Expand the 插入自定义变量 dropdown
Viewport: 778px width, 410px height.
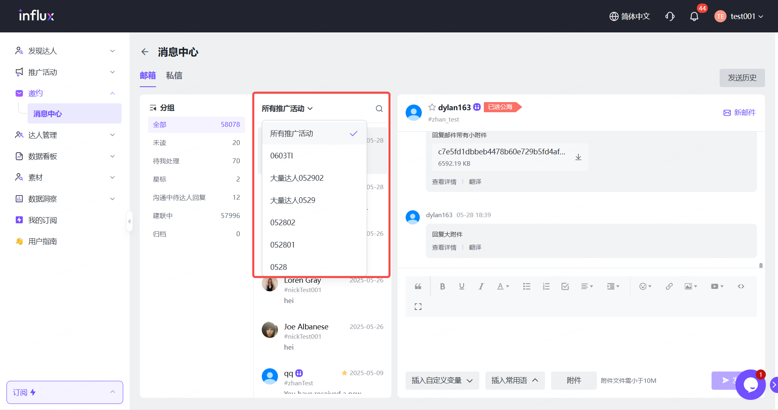(442, 380)
